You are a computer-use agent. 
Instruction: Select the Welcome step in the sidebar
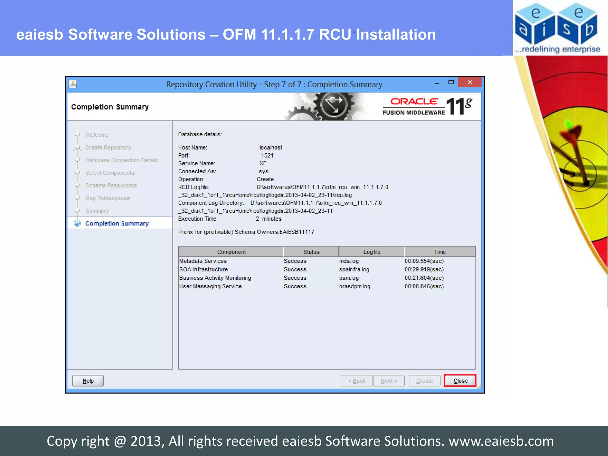(x=97, y=135)
